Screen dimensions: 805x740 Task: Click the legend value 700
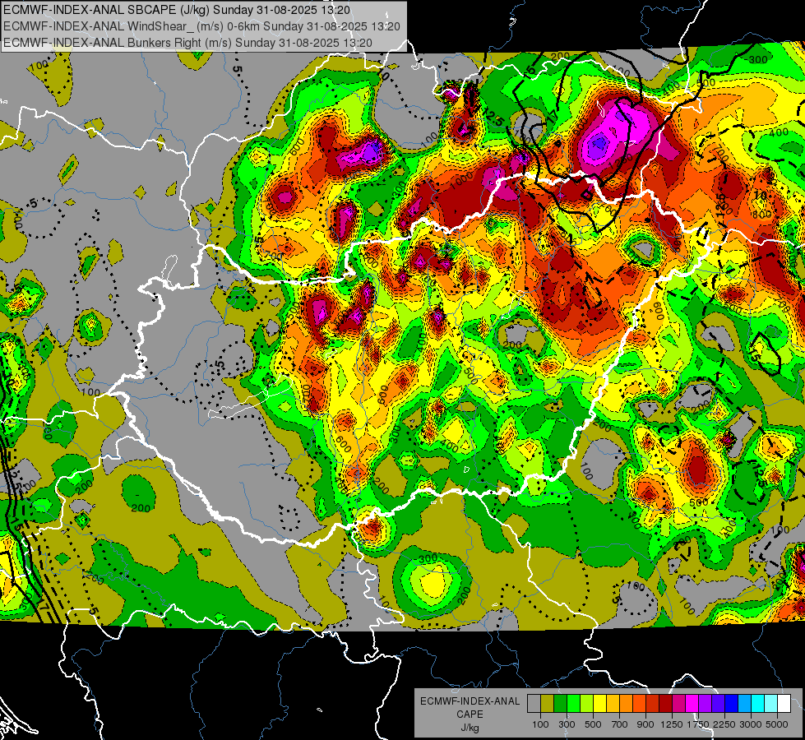[620, 724]
